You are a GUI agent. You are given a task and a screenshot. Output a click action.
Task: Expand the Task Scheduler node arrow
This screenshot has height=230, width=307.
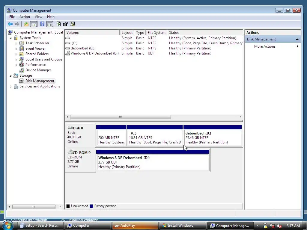pos(16,43)
